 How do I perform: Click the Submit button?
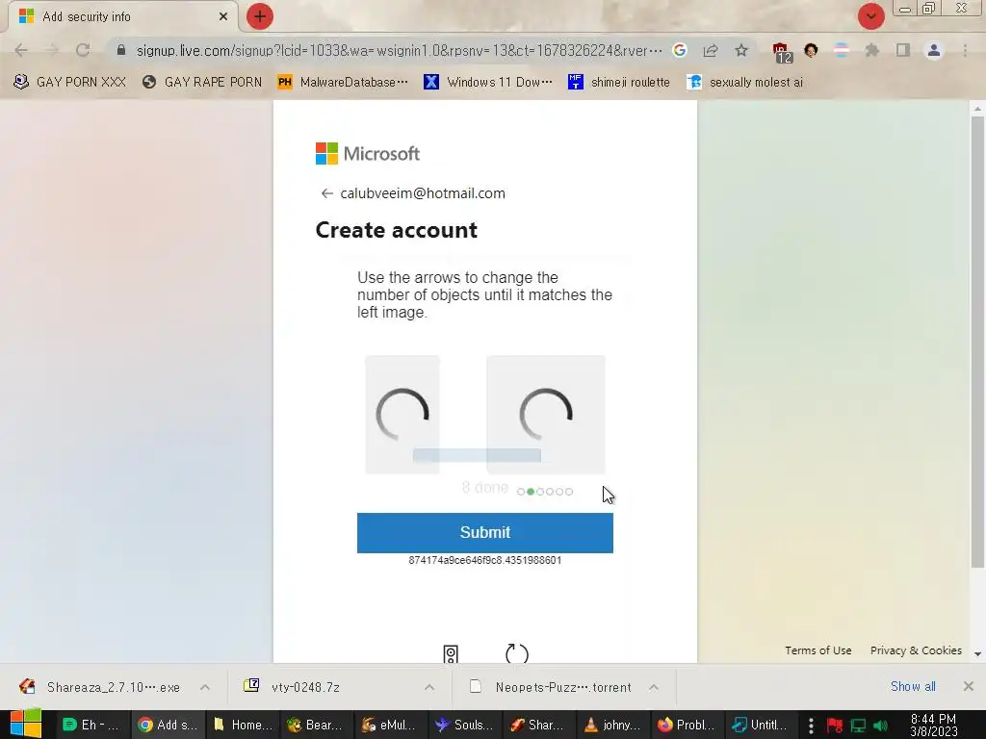(x=485, y=533)
